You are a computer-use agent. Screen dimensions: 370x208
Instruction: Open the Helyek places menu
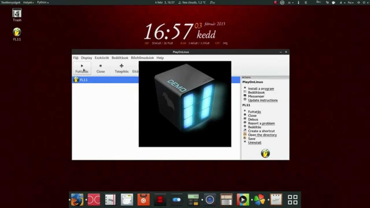click(x=28, y=2)
